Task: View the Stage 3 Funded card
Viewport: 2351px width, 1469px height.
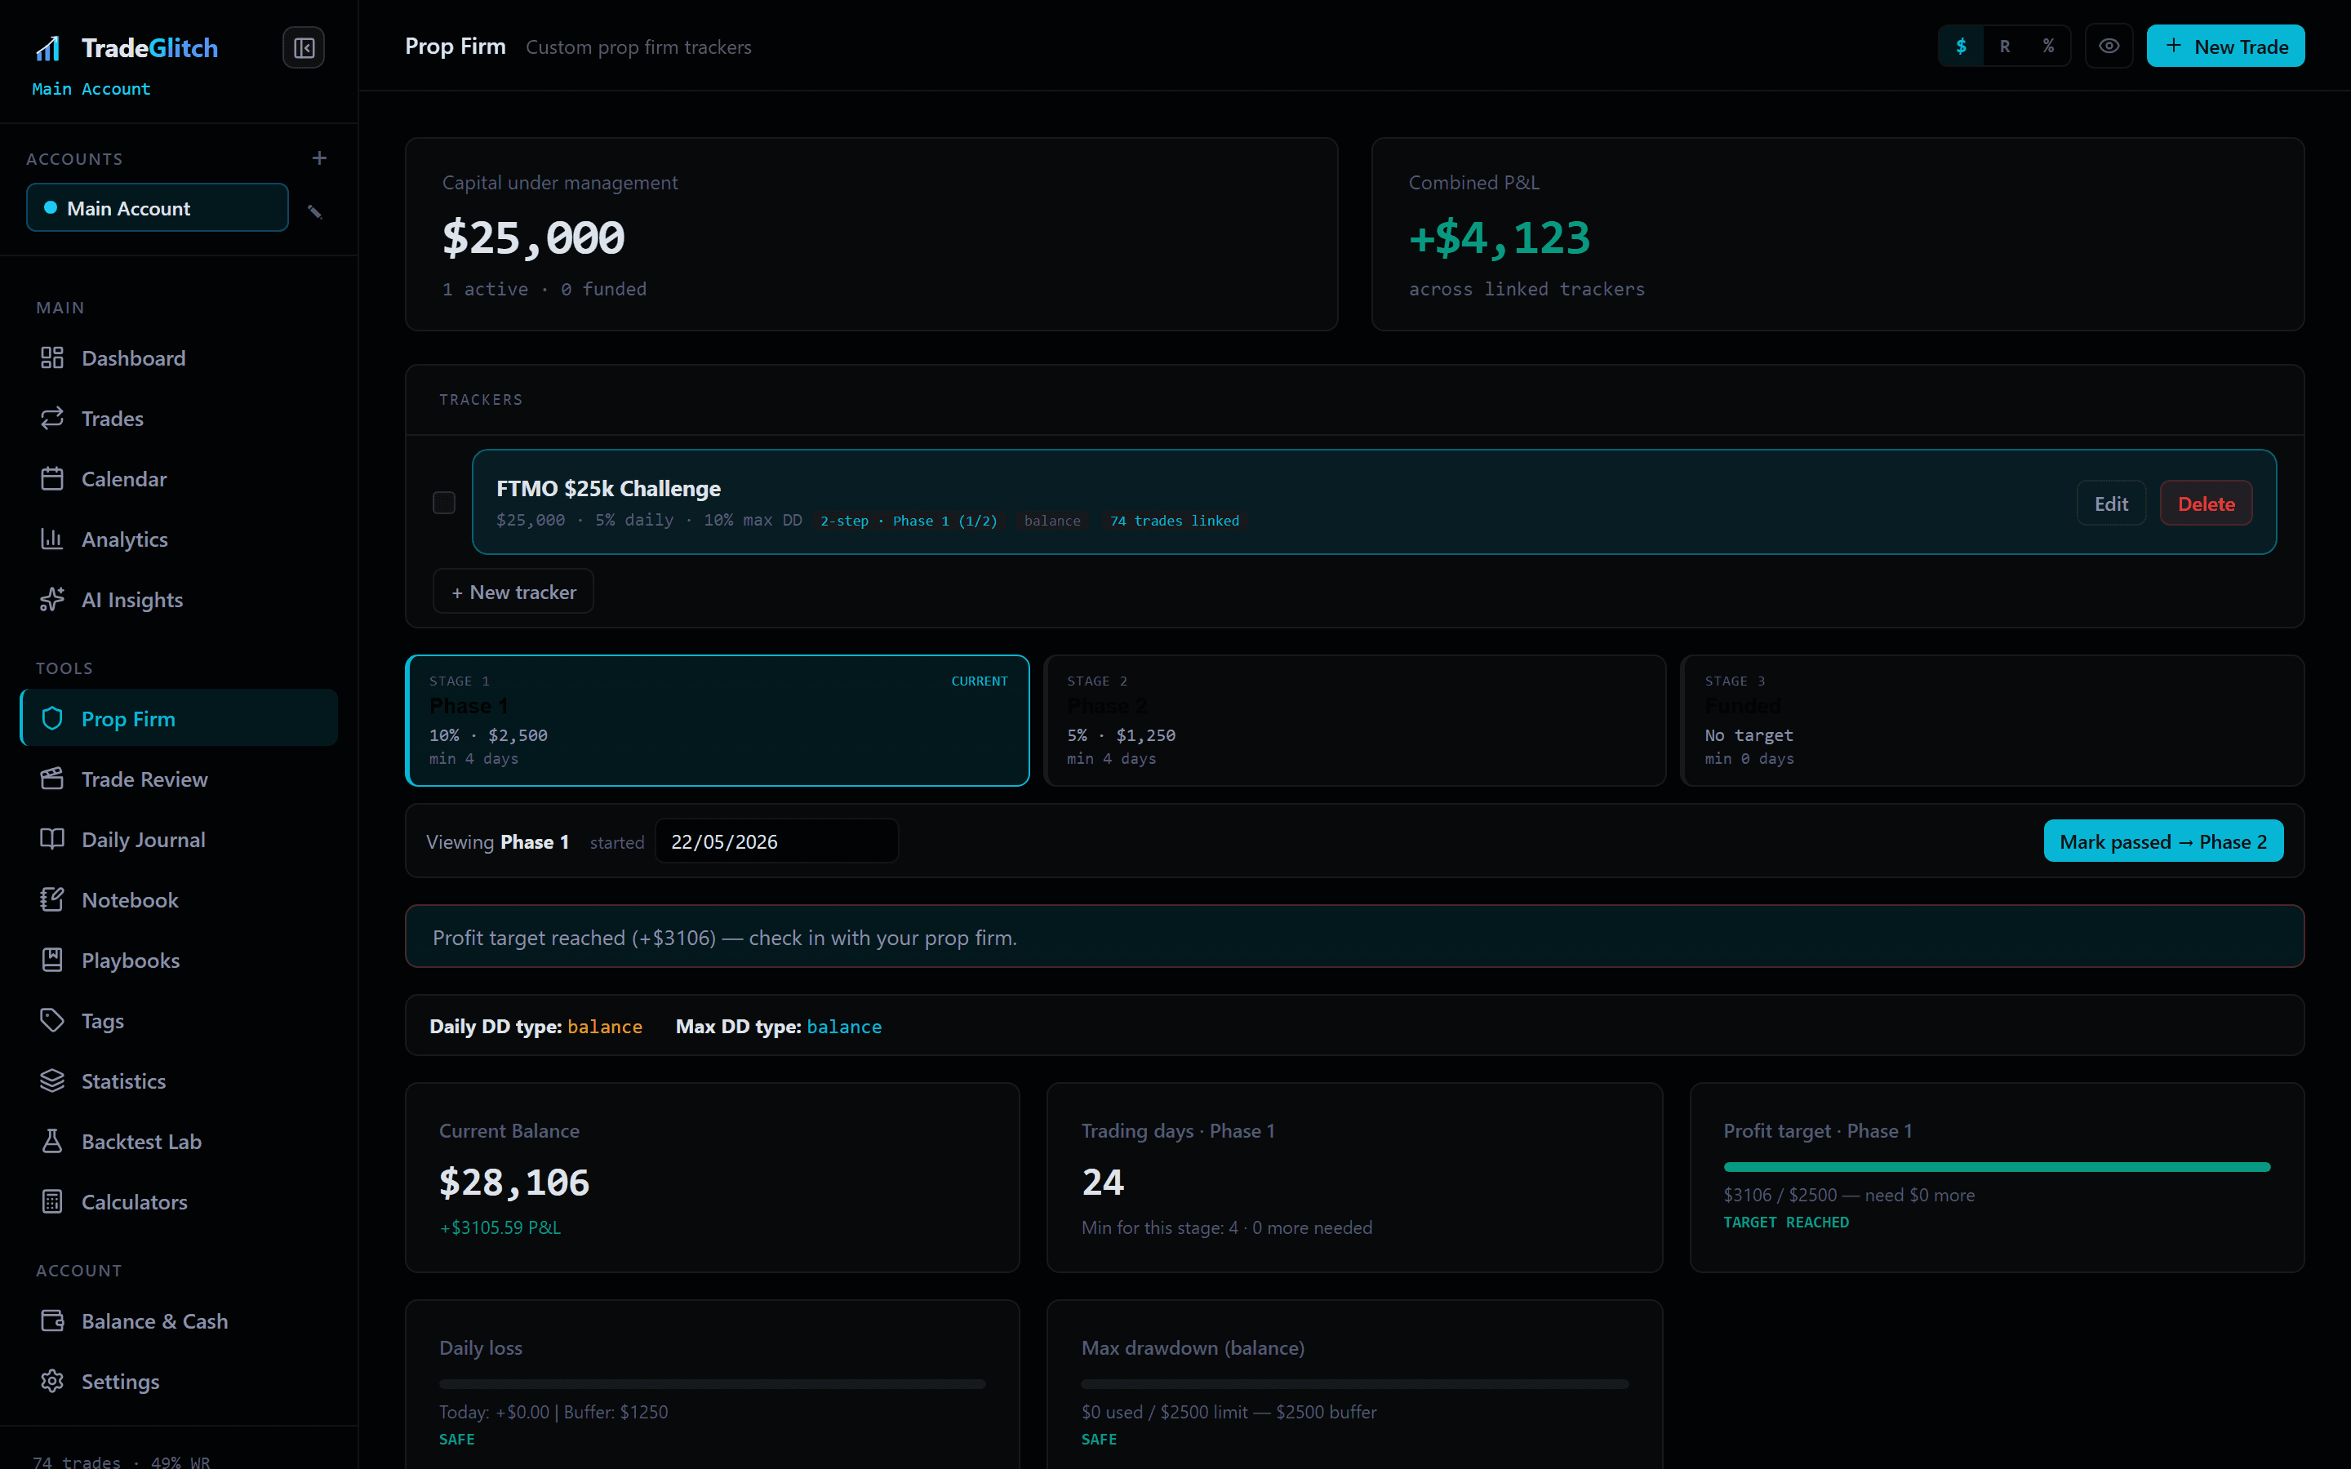Action: pyautogui.click(x=1993, y=720)
